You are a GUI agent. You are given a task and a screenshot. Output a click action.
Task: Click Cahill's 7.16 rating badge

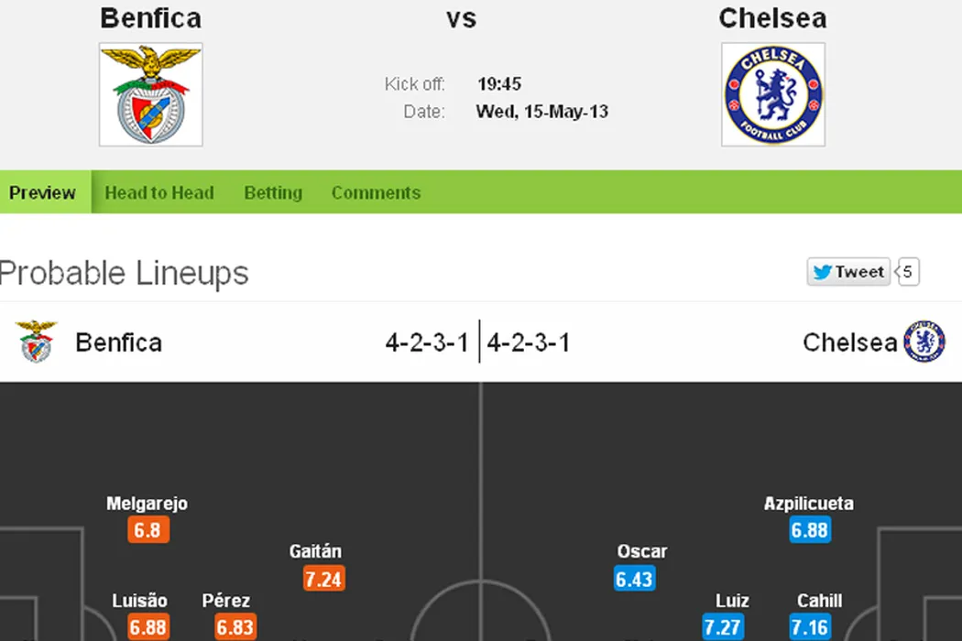pyautogui.click(x=810, y=627)
